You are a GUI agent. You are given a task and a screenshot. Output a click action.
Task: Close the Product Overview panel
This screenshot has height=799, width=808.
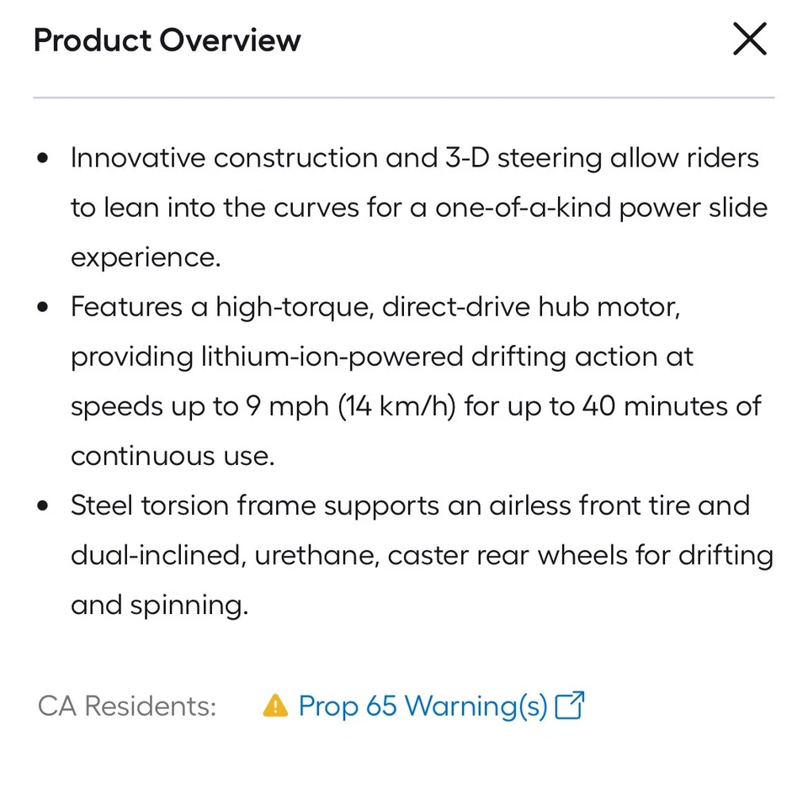pos(749,40)
